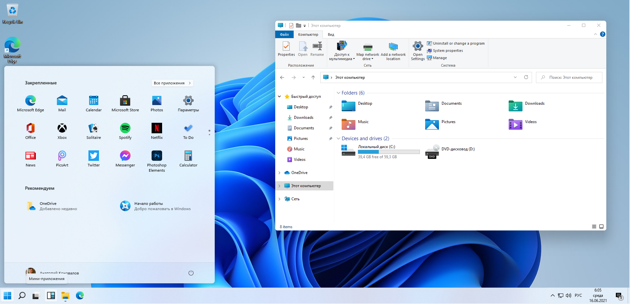Click System properties in ribbon

pos(445,51)
